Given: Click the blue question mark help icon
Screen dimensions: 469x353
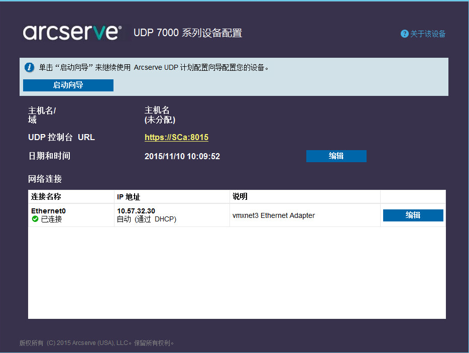Looking at the screenshot, I should pos(404,34).
